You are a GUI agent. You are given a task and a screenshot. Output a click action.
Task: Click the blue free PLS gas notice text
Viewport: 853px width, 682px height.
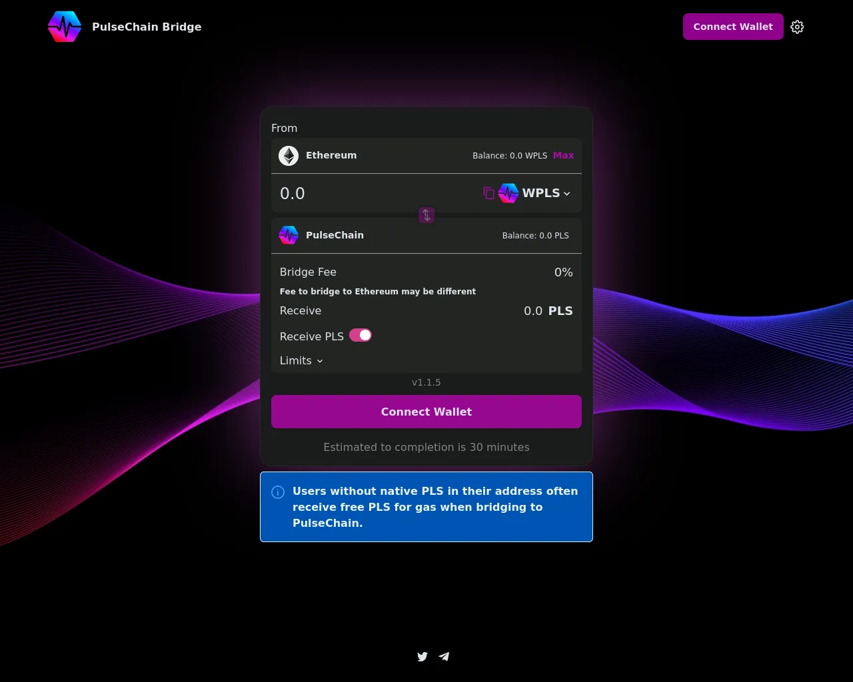(435, 507)
